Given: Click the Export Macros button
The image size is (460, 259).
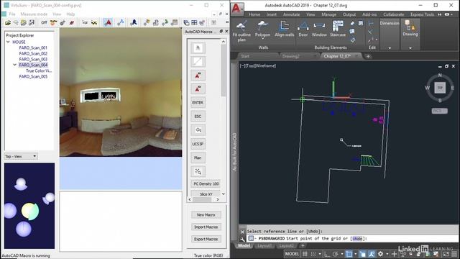Looking at the screenshot, I should (206, 239).
